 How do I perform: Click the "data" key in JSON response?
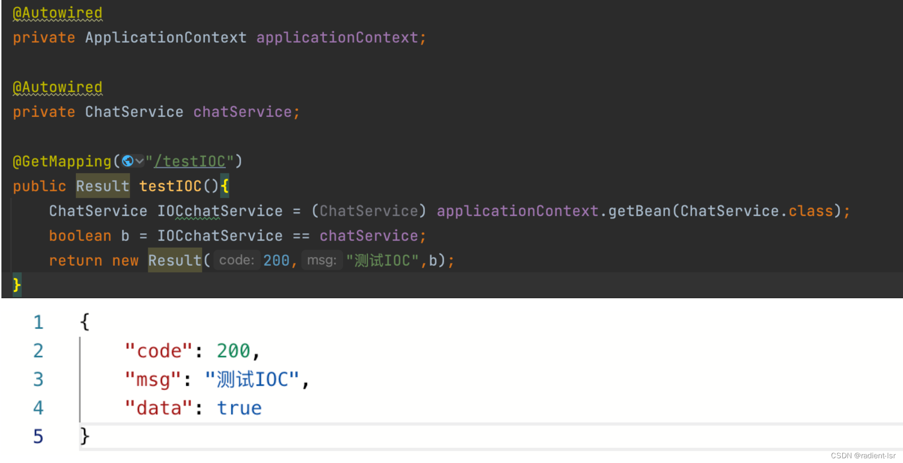point(159,408)
